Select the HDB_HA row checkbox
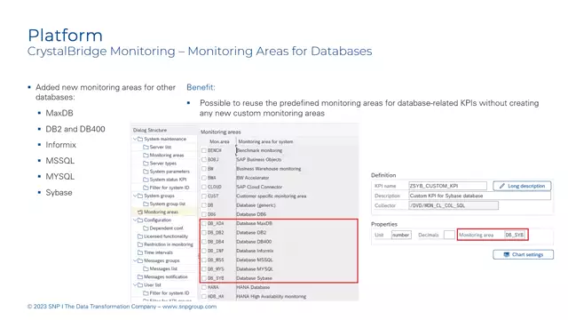 coord(204,296)
